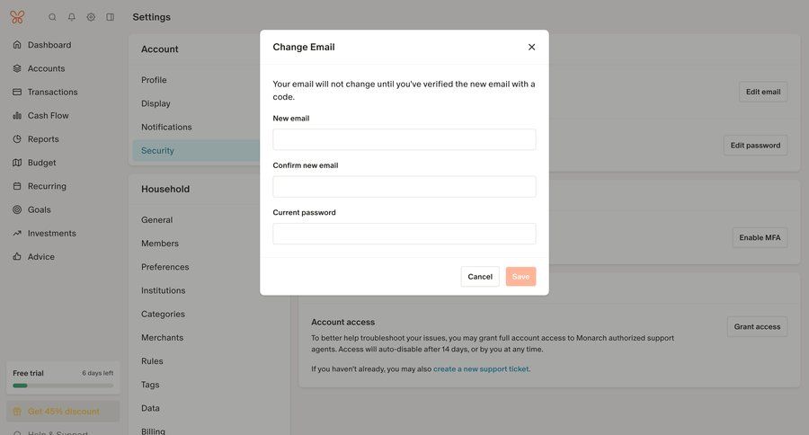809x435 pixels.
Task: Click the settings gear icon
Action: click(x=91, y=17)
